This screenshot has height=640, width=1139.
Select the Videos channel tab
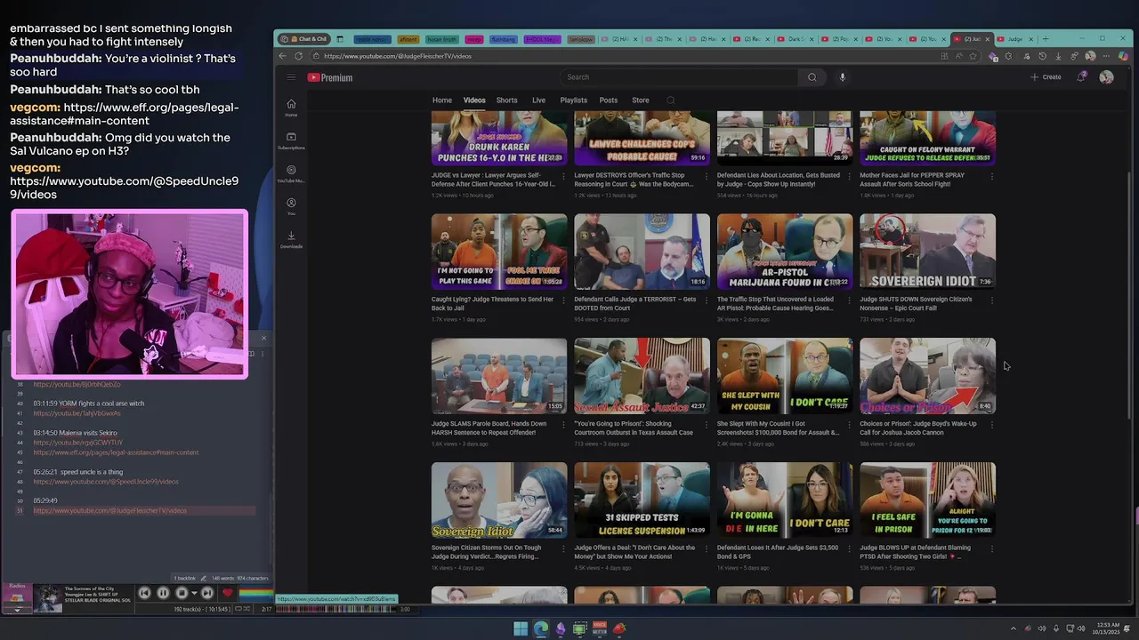(x=474, y=100)
